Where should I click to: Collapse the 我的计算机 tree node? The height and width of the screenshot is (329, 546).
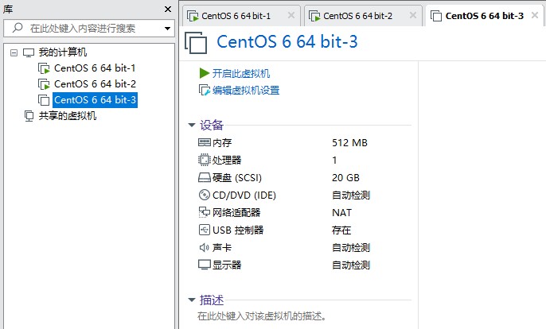(x=14, y=53)
